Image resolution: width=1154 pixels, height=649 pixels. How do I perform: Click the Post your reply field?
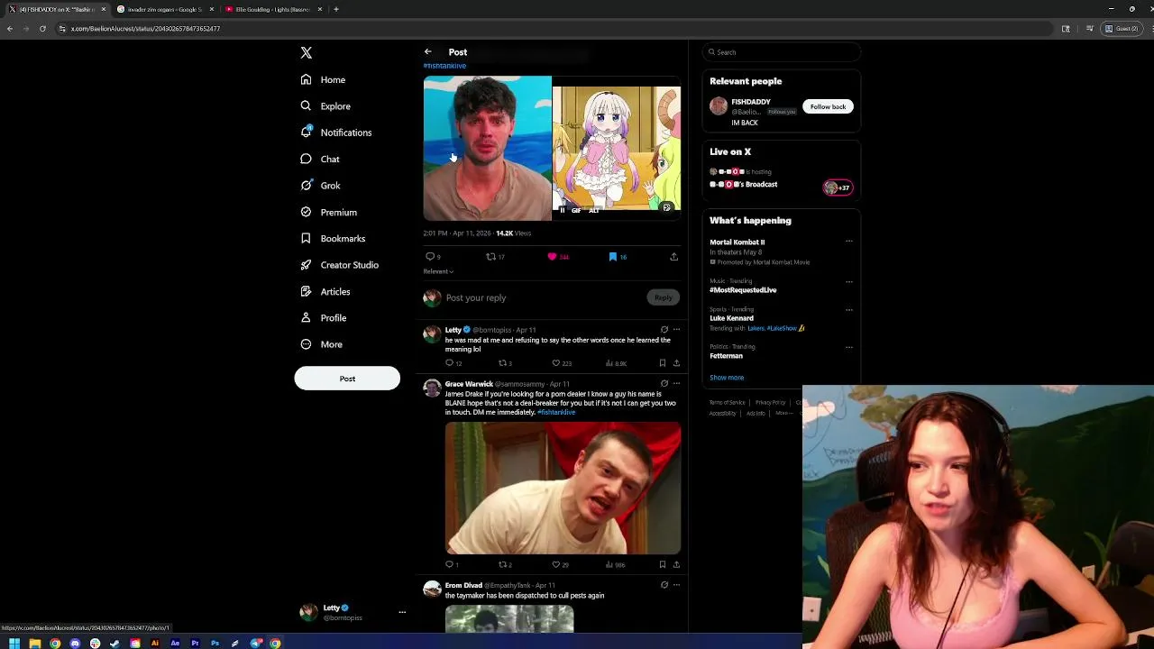coord(544,297)
